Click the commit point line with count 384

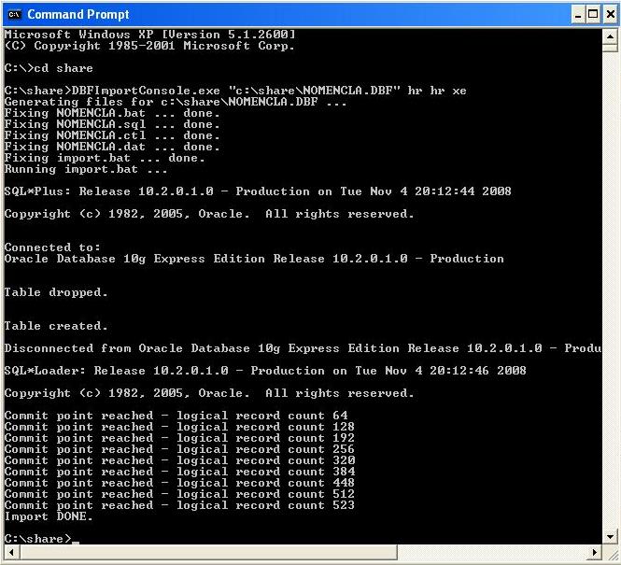tap(179, 472)
